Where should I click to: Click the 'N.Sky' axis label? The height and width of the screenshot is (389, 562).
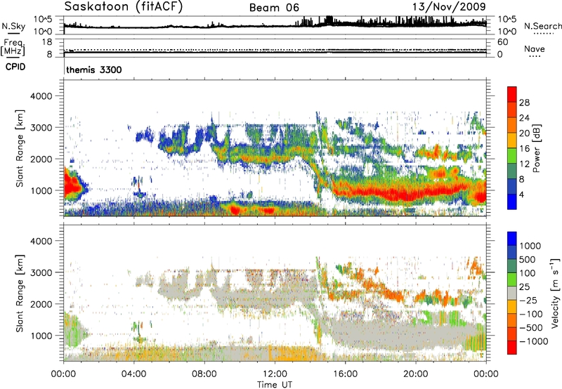(13, 26)
